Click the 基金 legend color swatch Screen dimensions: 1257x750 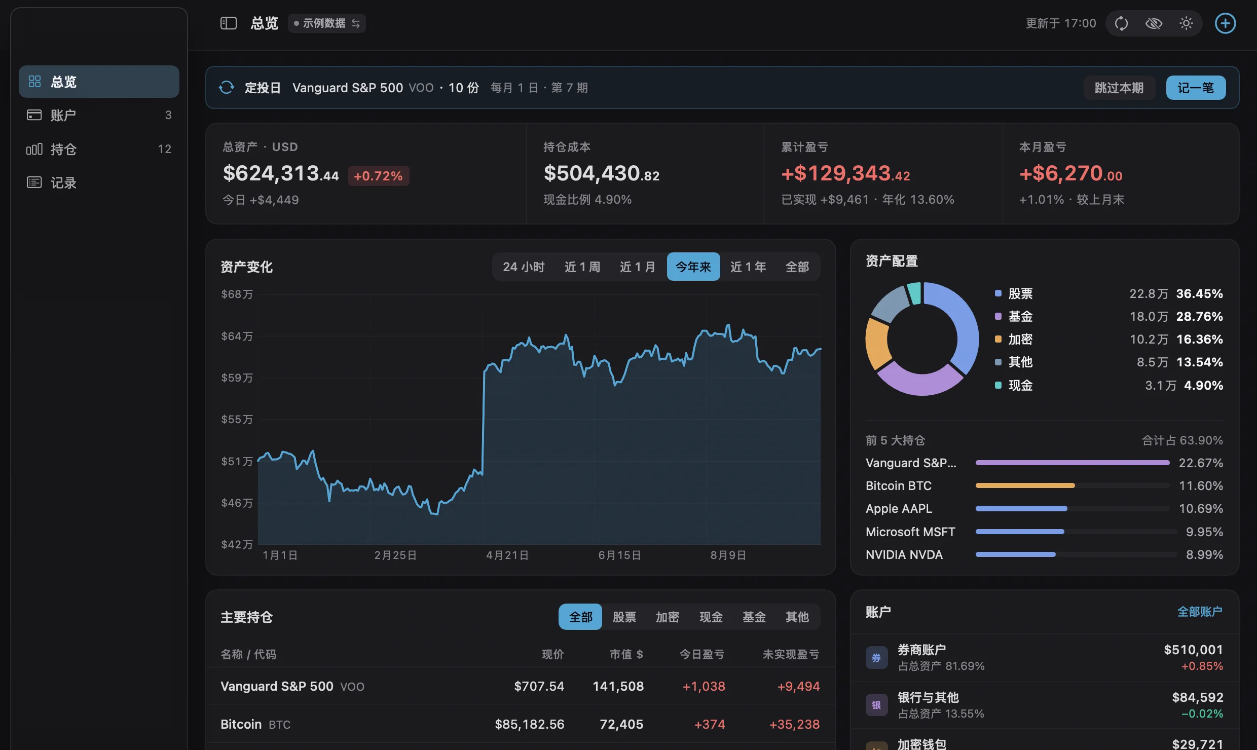click(x=998, y=316)
